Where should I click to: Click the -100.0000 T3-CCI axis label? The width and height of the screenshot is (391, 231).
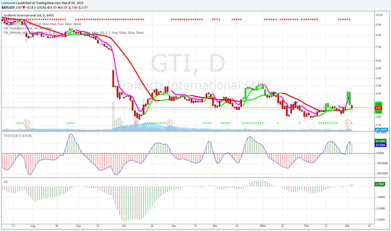[x=381, y=163]
